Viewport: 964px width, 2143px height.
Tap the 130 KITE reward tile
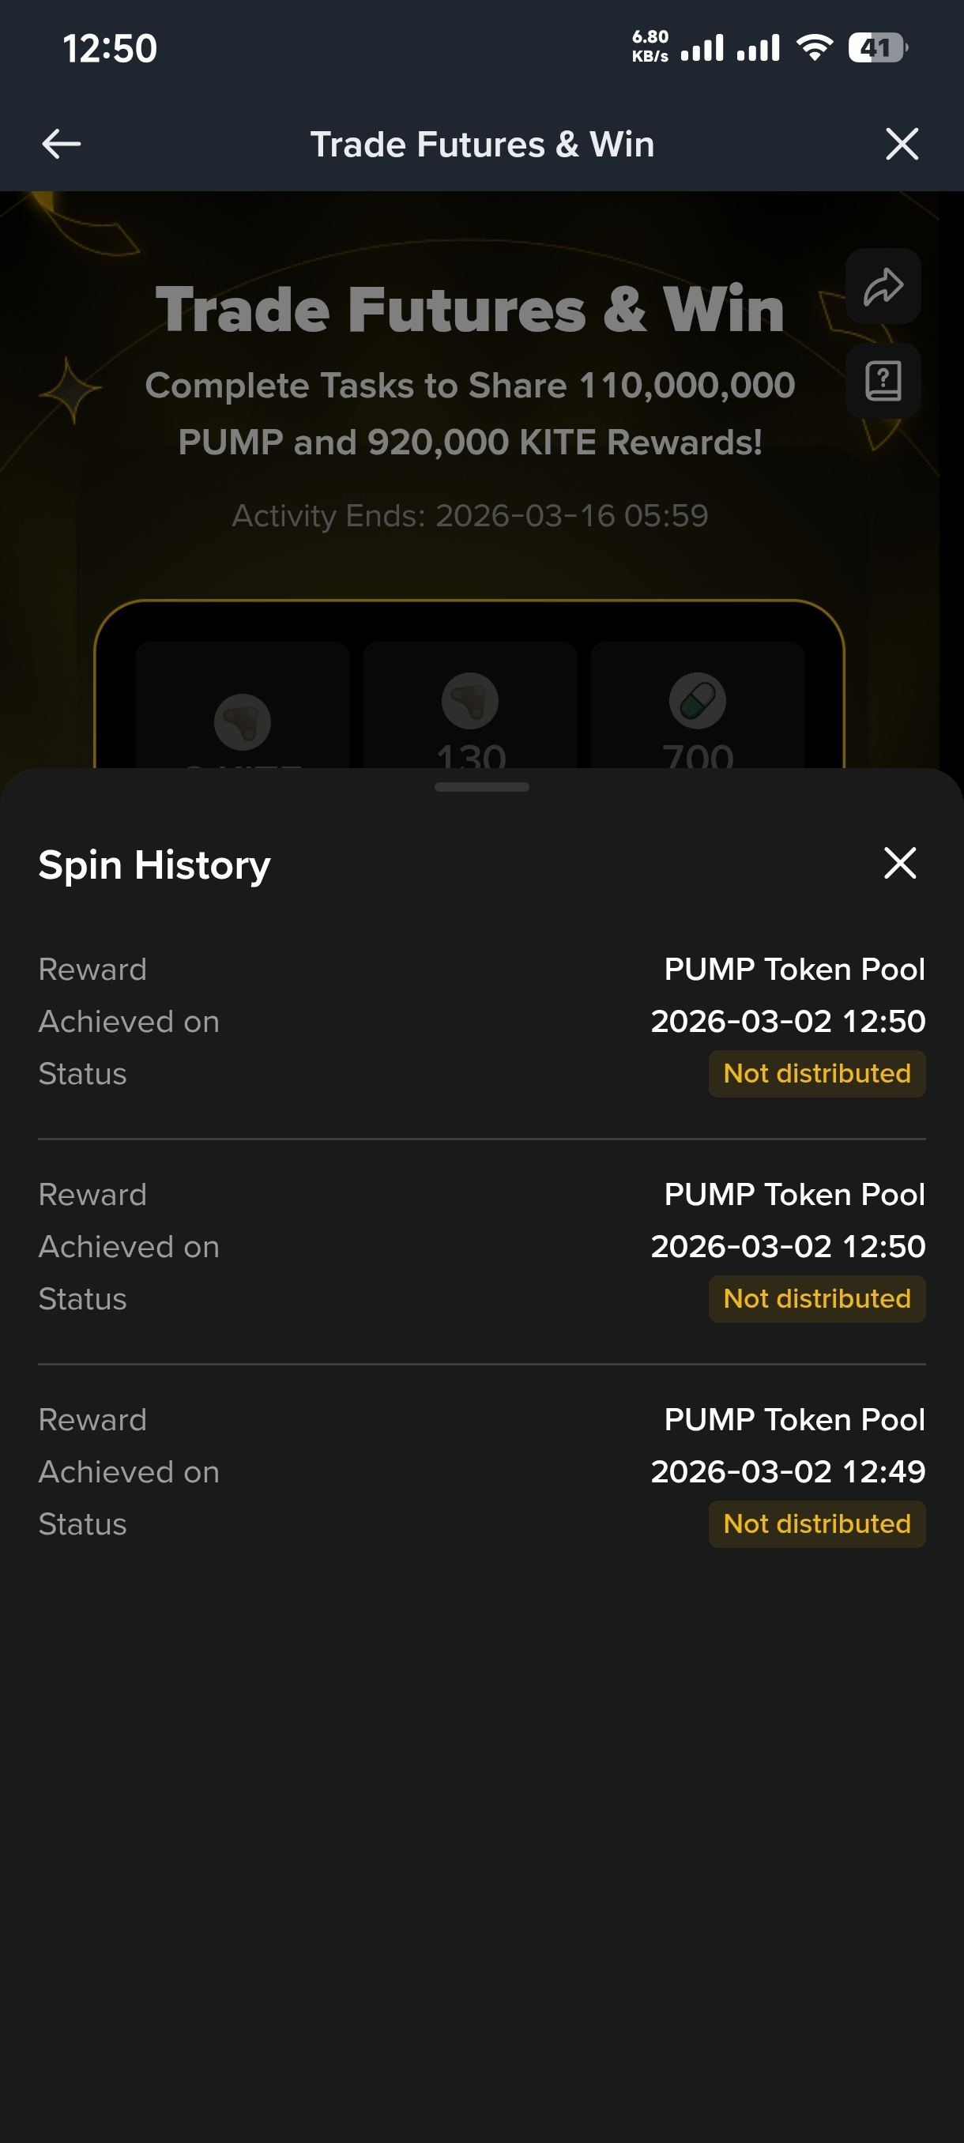[x=470, y=706]
